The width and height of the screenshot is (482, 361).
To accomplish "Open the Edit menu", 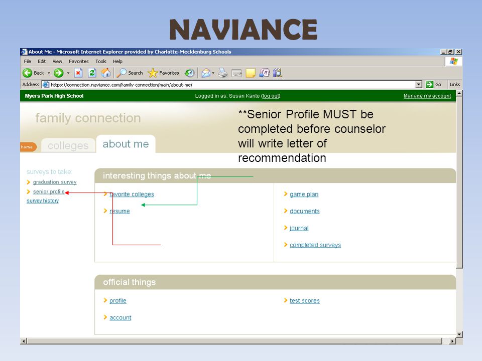I will 42,61.
